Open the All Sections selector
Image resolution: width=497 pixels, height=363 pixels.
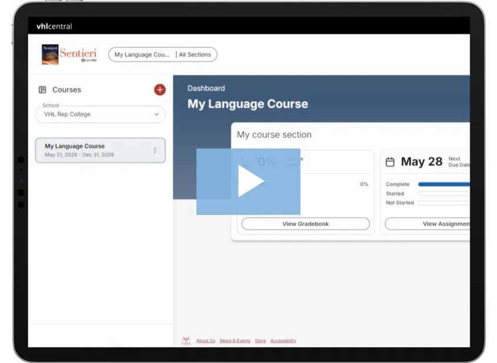pyautogui.click(x=195, y=55)
